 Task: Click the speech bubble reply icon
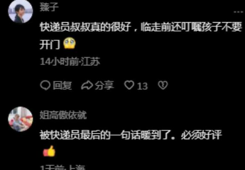[x=45, y=85]
